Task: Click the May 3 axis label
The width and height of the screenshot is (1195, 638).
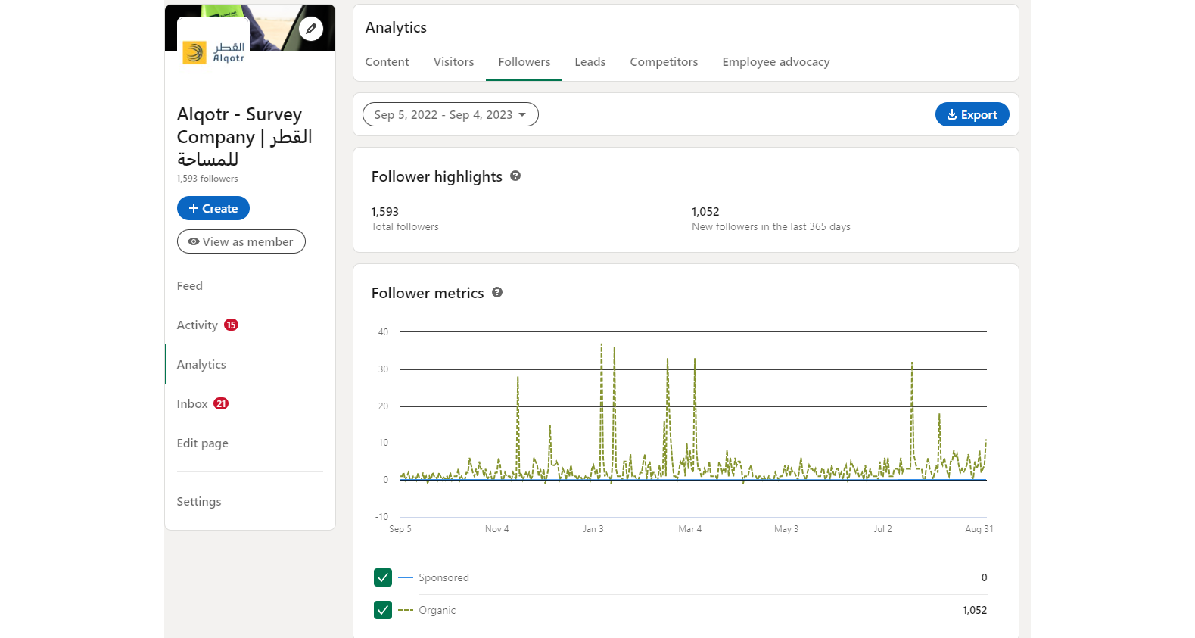Action: coord(786,529)
